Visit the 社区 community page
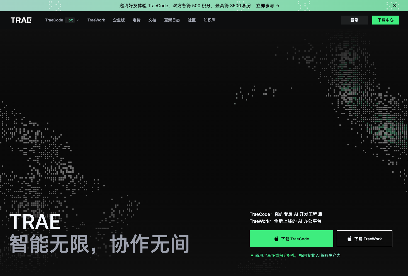This screenshot has width=408, height=276. click(192, 20)
